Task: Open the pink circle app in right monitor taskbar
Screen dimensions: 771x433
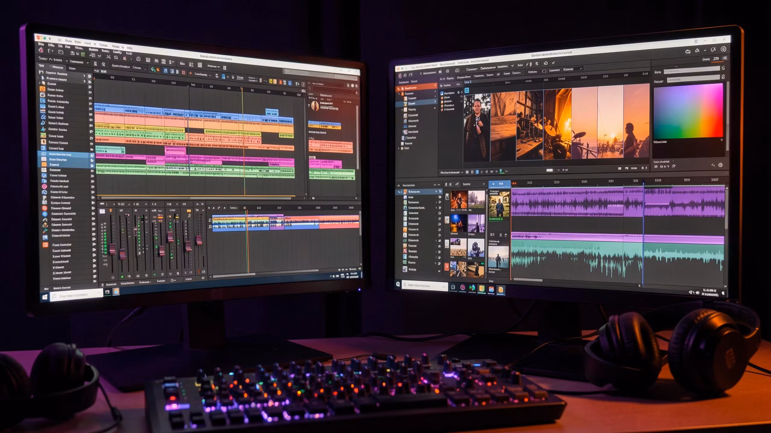Action: click(463, 288)
